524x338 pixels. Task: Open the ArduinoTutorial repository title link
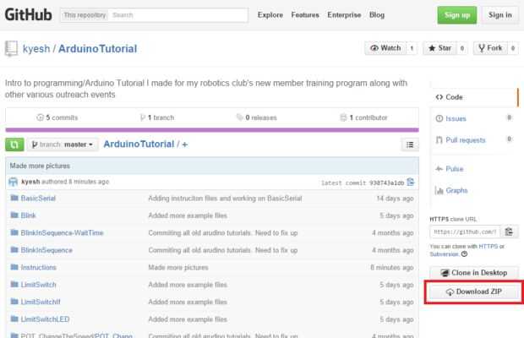coord(97,49)
